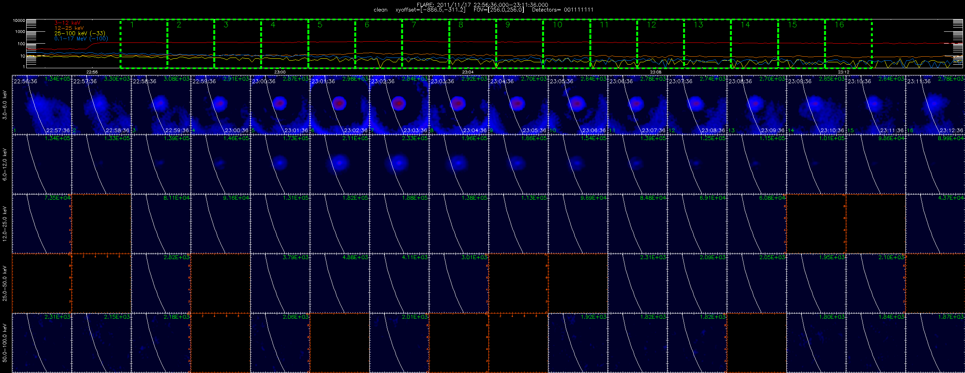Click the '22:56' time axis label
This screenshot has height=373, width=965.
(x=92, y=72)
